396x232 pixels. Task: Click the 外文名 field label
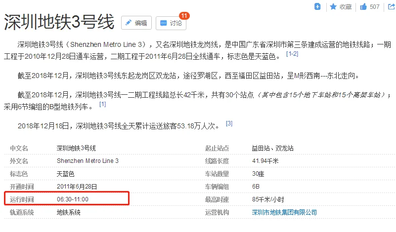(19, 161)
